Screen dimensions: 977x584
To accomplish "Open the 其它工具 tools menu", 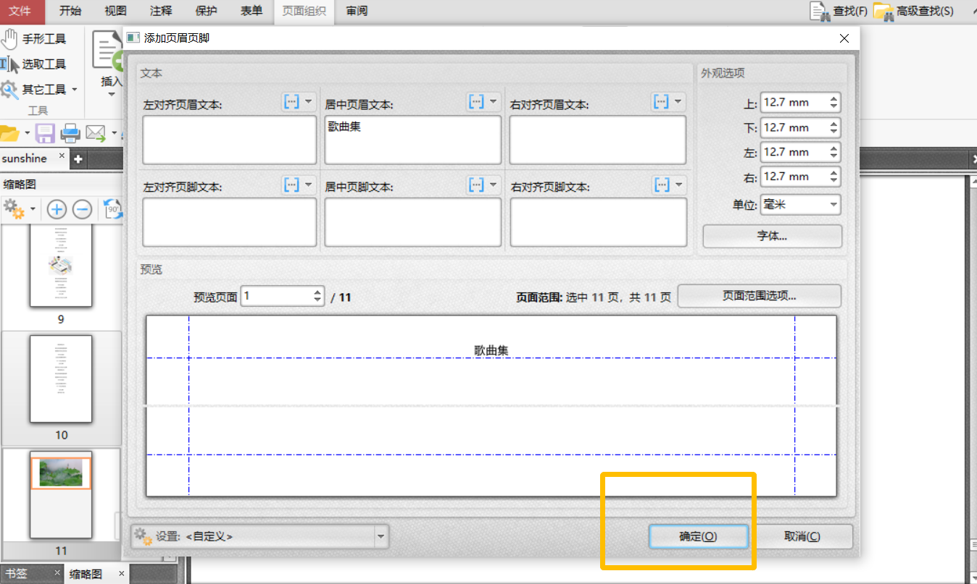I will point(39,89).
